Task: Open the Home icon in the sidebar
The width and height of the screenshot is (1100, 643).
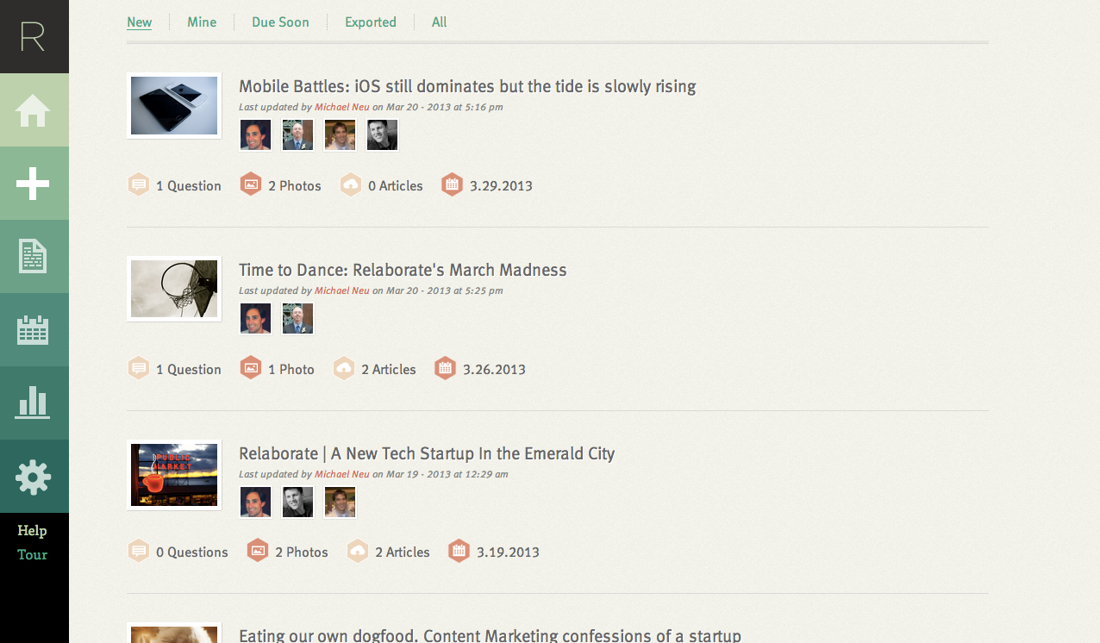Action: (x=33, y=110)
